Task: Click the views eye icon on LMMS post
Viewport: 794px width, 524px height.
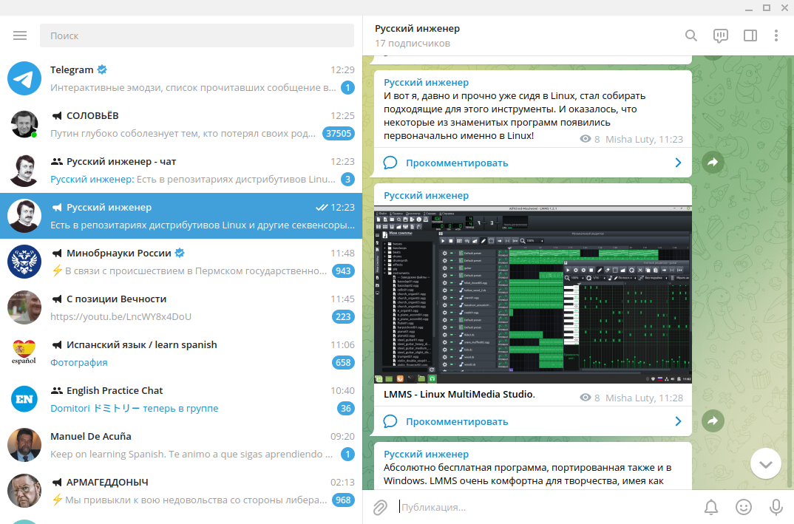Action: [x=586, y=398]
